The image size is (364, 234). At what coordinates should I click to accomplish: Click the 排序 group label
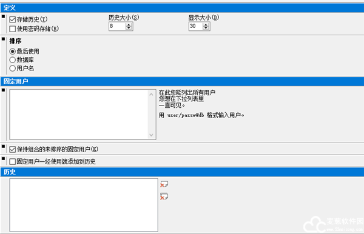pyautogui.click(x=15, y=41)
